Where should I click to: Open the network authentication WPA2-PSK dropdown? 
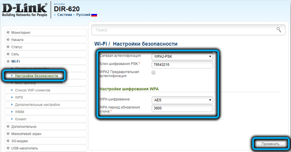coord(182,56)
